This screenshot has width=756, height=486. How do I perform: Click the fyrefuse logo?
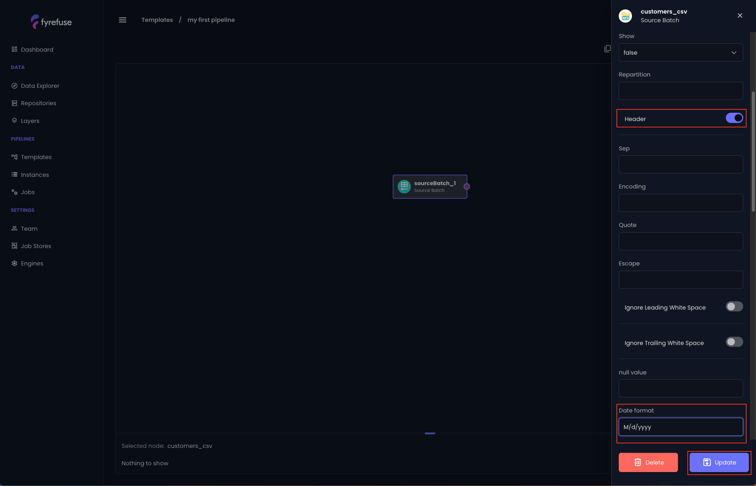pos(51,22)
